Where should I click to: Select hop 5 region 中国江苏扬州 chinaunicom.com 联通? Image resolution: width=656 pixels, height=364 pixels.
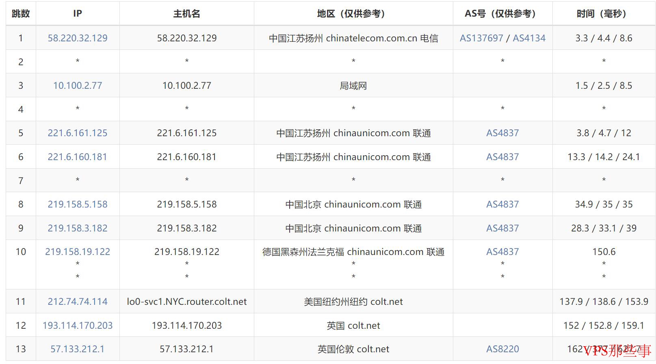click(x=353, y=133)
